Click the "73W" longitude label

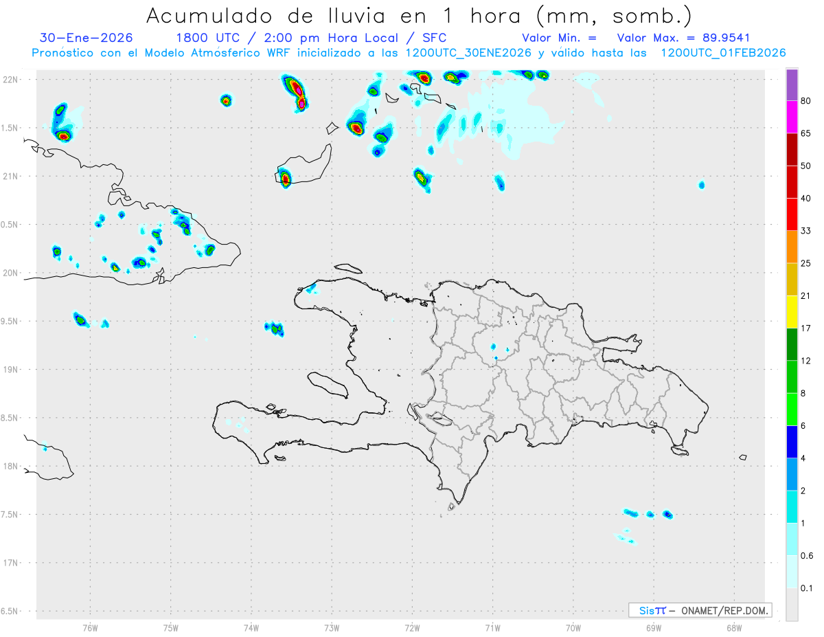pos(332,628)
